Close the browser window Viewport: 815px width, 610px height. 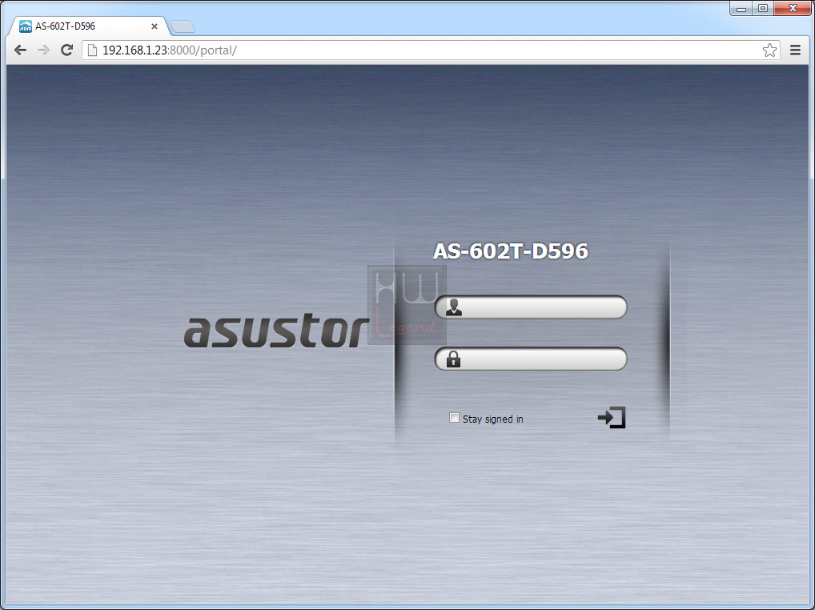click(793, 8)
